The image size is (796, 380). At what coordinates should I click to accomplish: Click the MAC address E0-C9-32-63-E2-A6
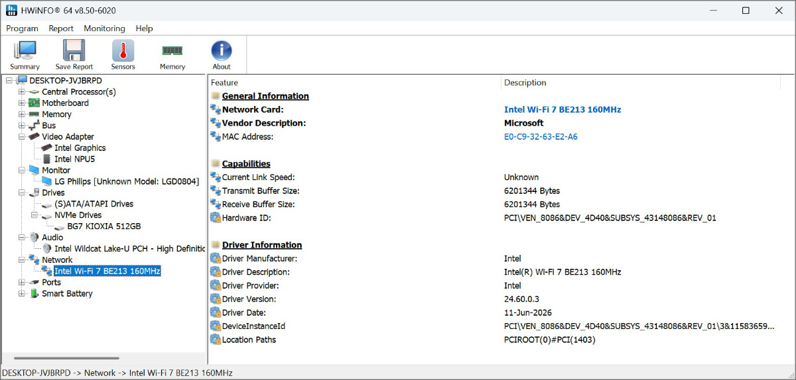[x=541, y=137]
